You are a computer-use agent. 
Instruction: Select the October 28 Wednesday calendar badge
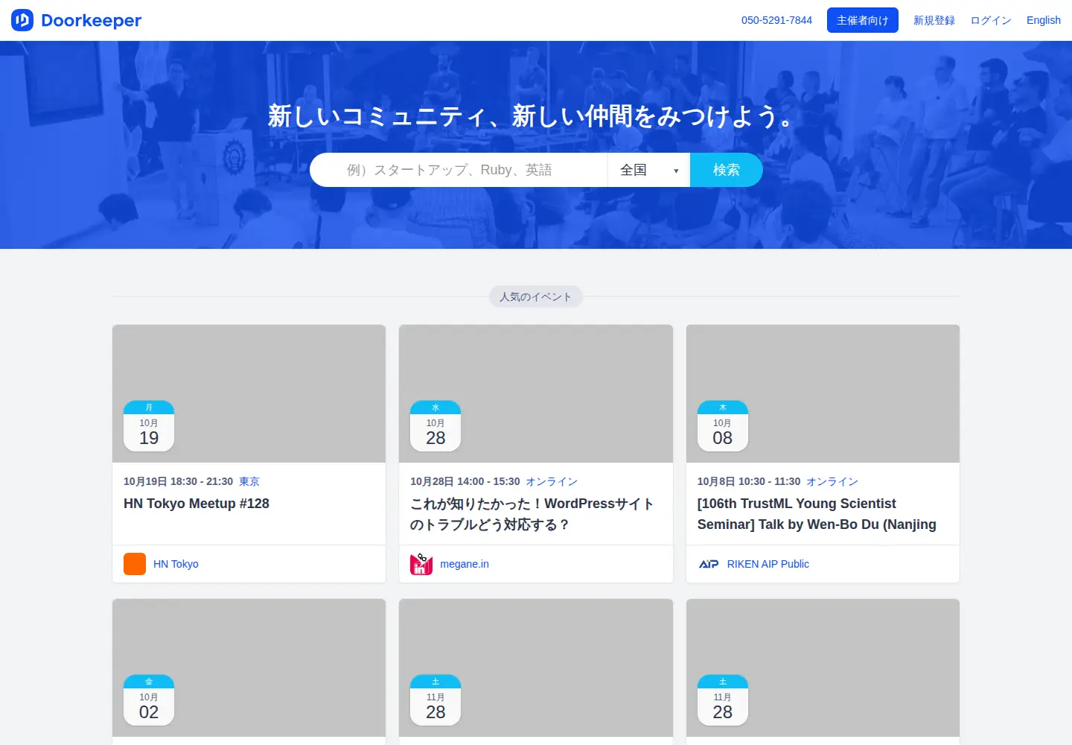(435, 426)
